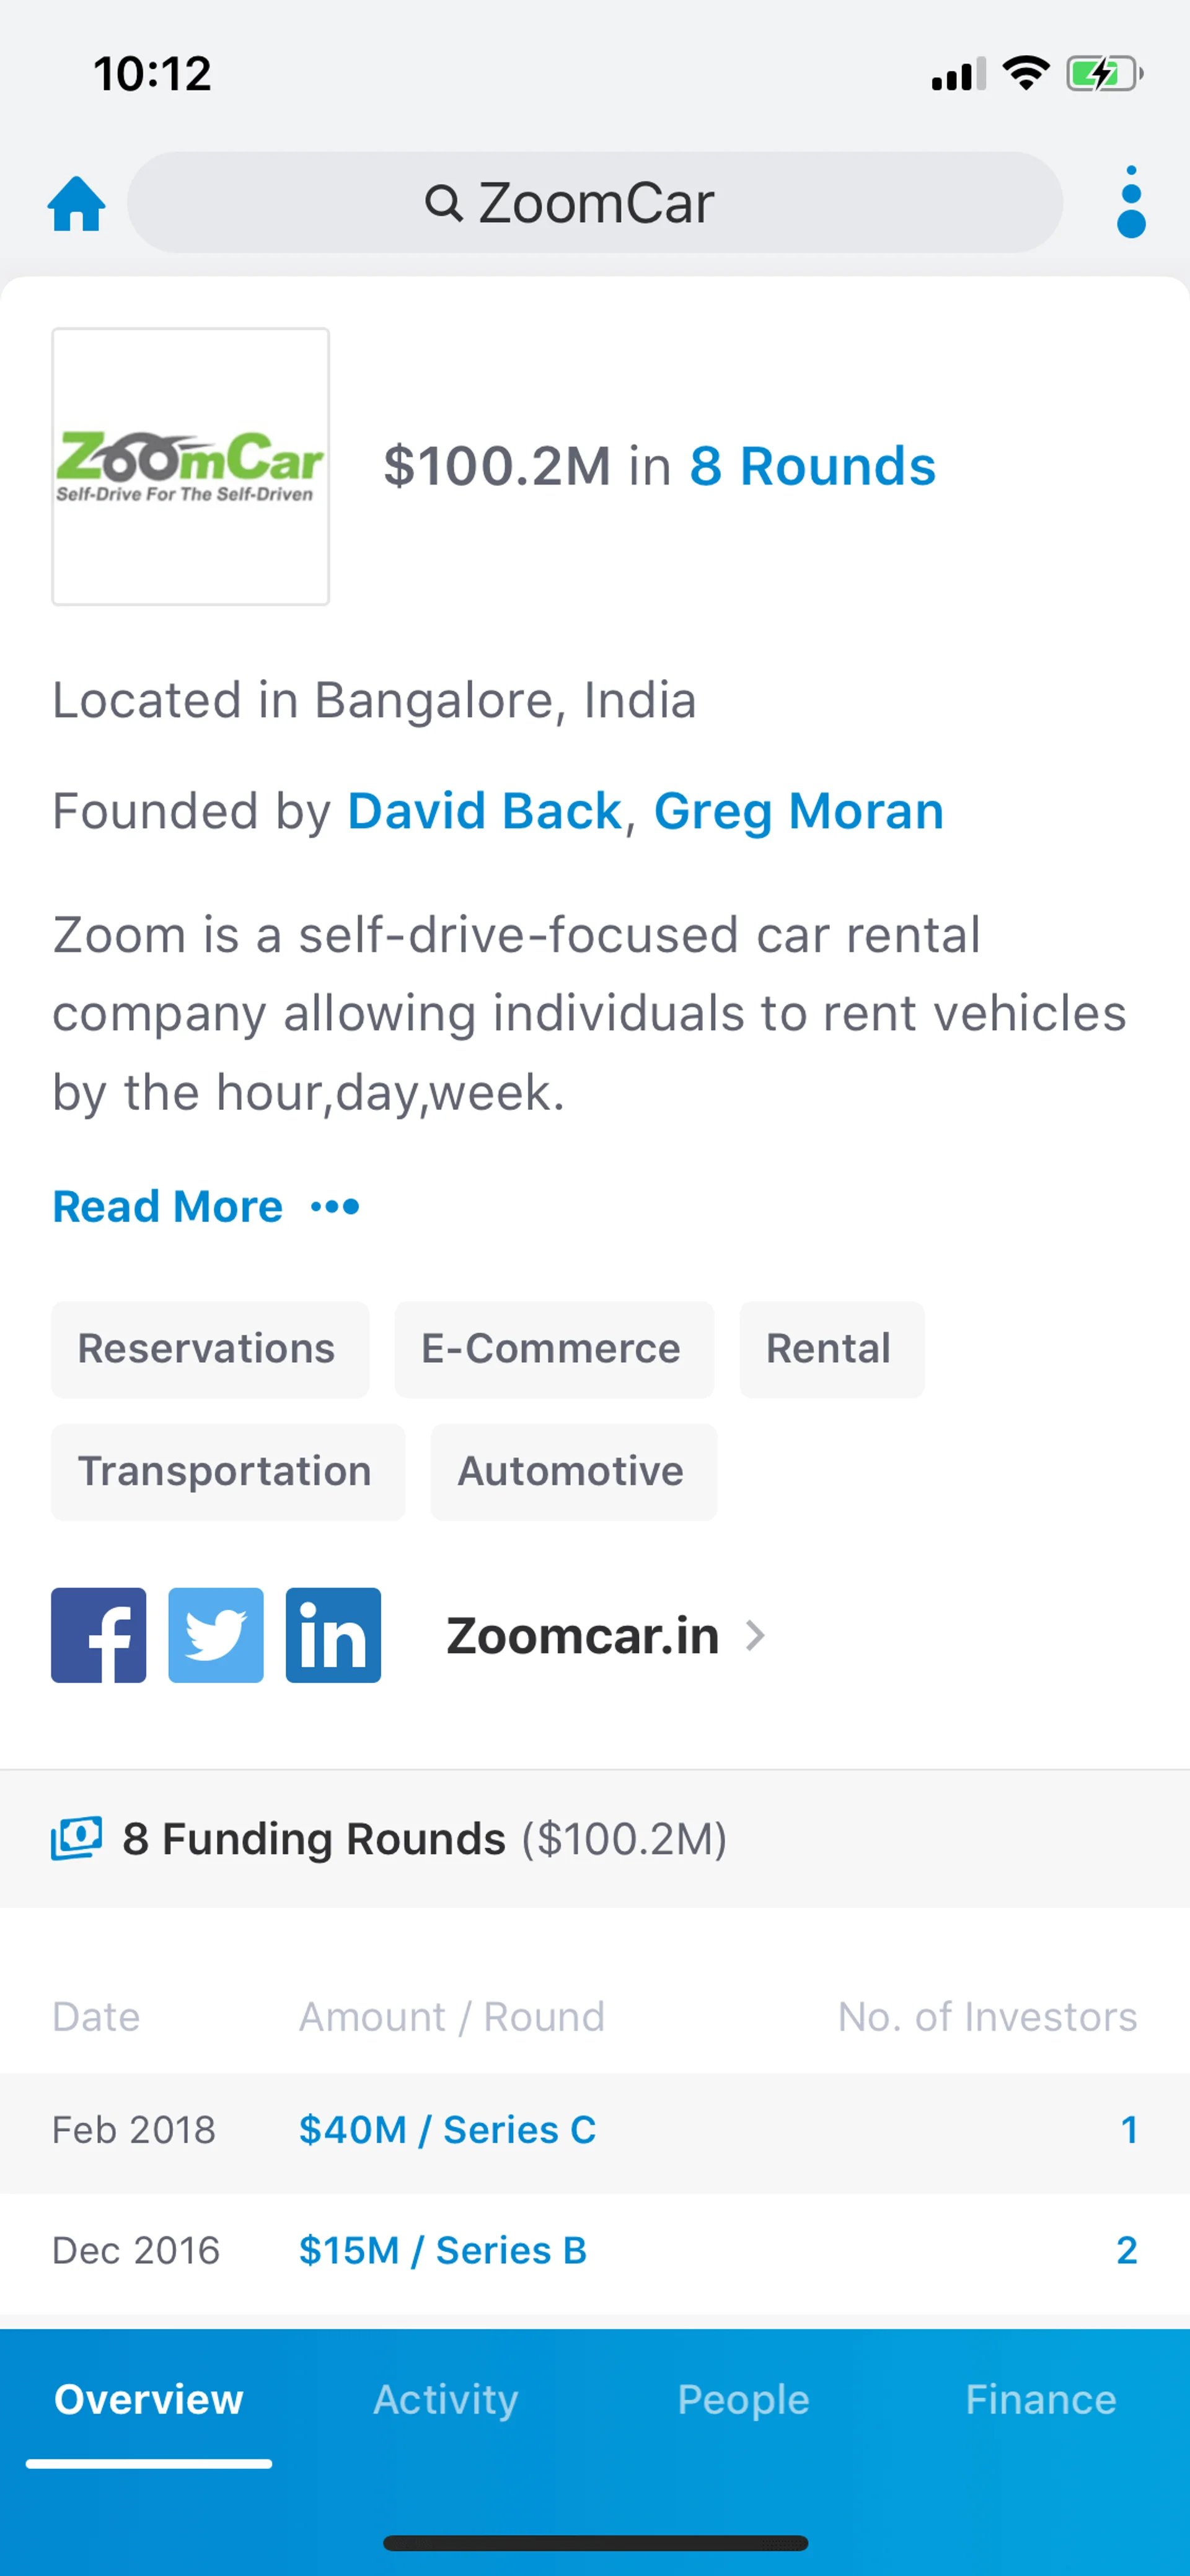Tap the ZoomCar logo thumbnail

pyautogui.click(x=191, y=466)
